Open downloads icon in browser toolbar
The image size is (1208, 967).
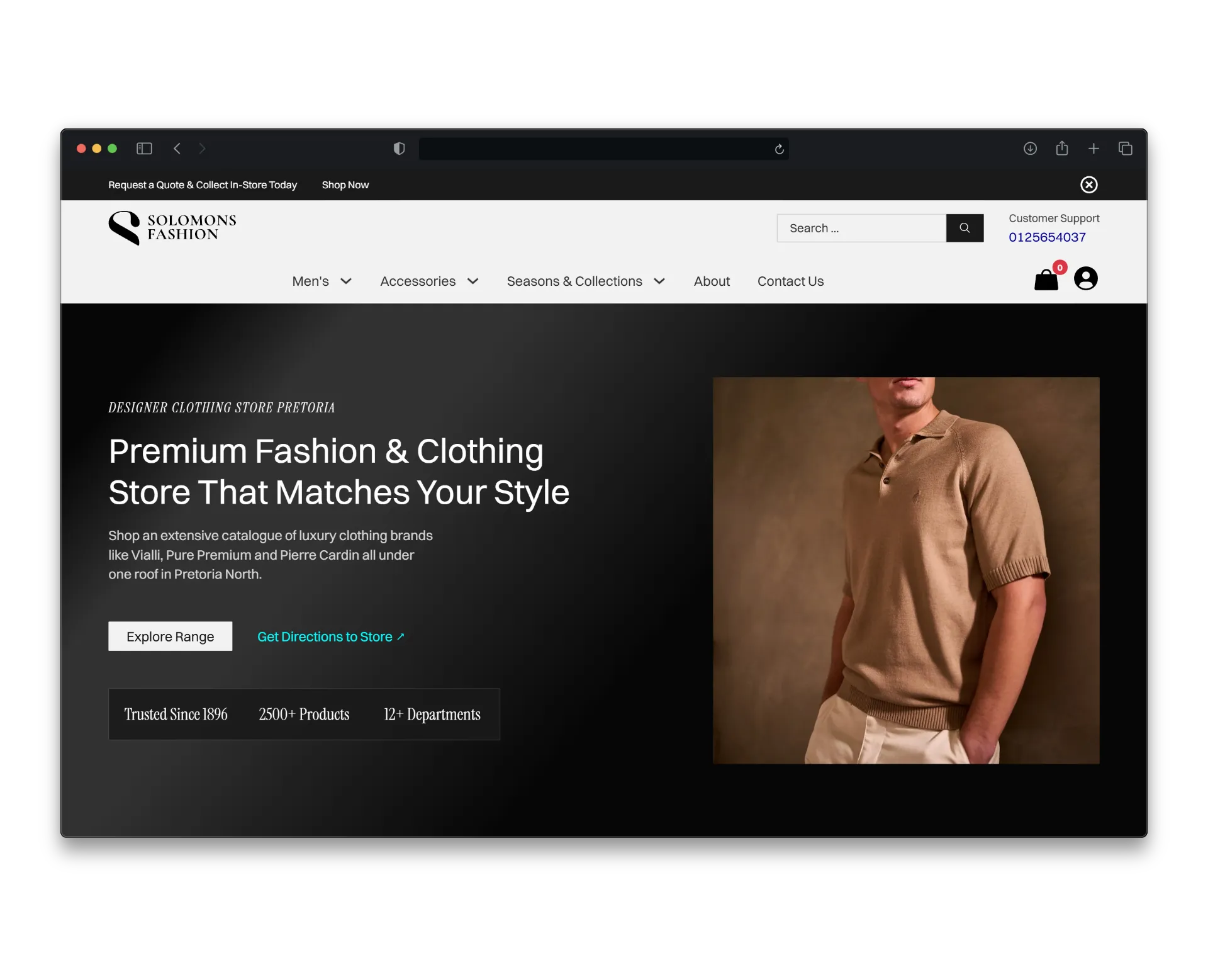(x=1030, y=149)
